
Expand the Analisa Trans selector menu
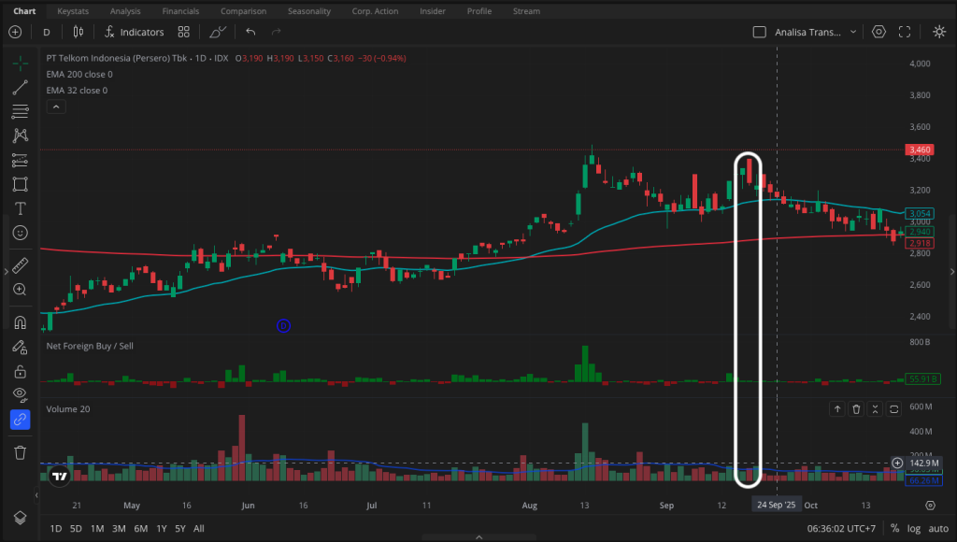coord(855,31)
